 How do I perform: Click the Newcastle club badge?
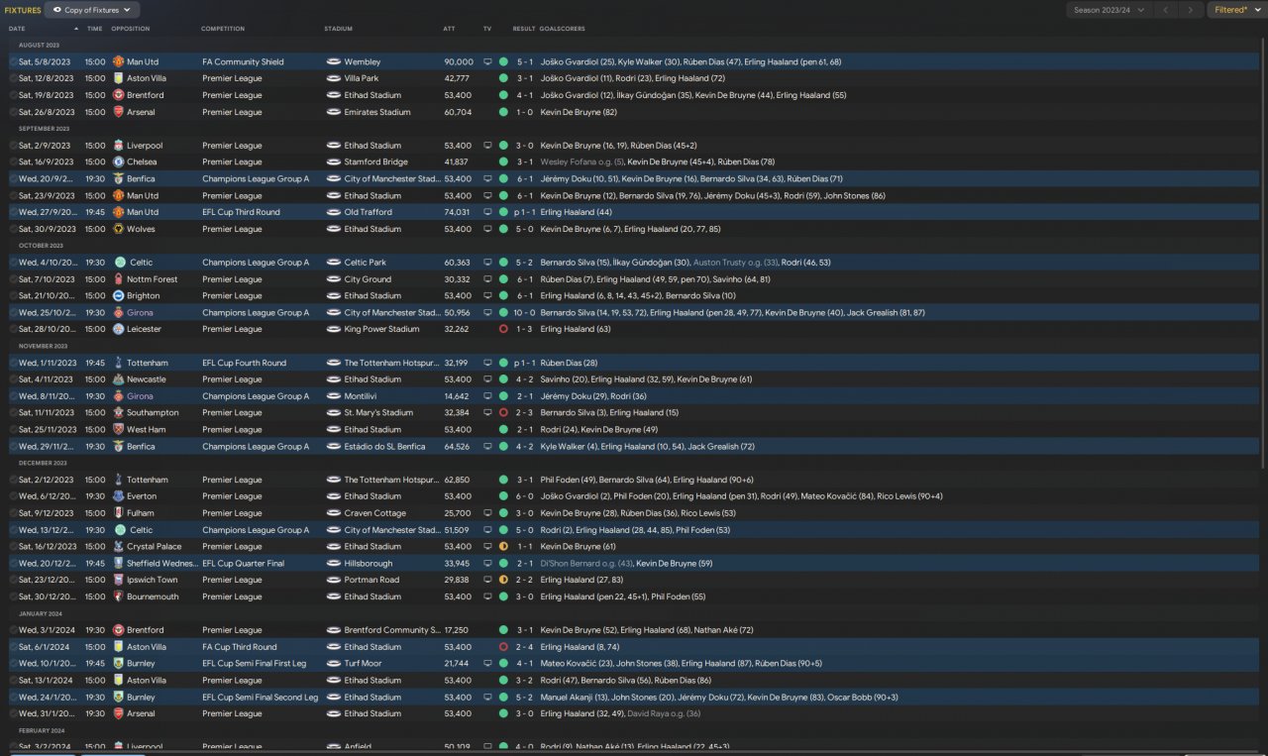pyautogui.click(x=119, y=379)
